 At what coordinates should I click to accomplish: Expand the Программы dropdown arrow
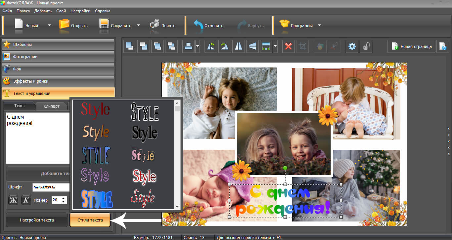tap(319, 25)
